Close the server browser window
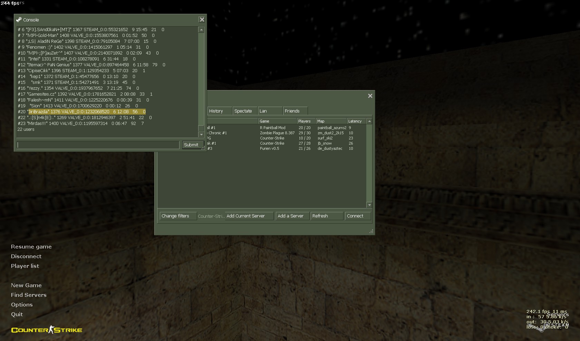 [x=370, y=96]
